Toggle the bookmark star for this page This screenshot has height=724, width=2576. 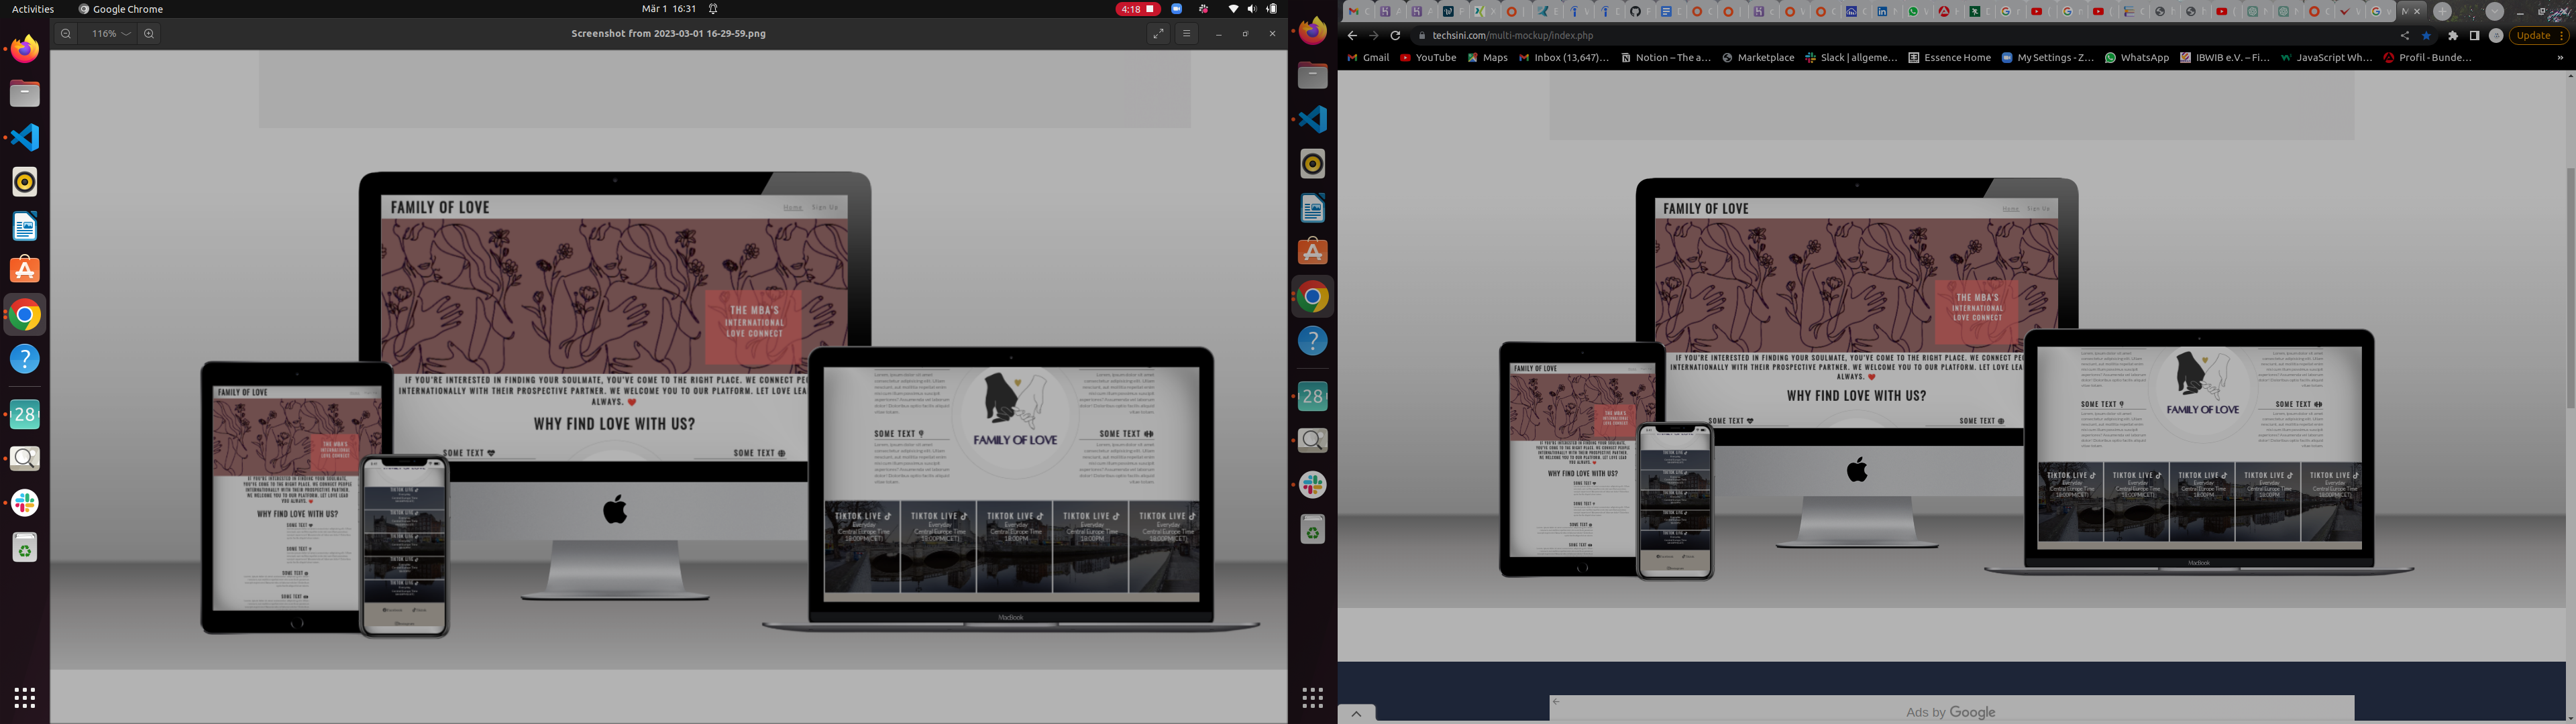coord(2426,35)
